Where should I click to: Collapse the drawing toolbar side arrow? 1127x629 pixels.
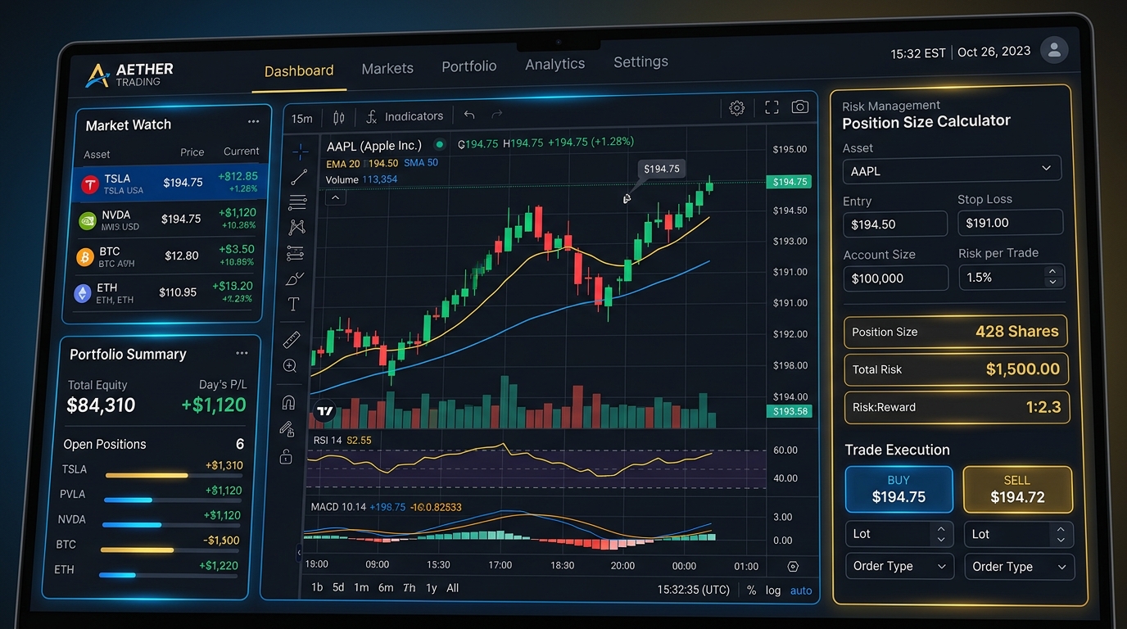point(298,554)
